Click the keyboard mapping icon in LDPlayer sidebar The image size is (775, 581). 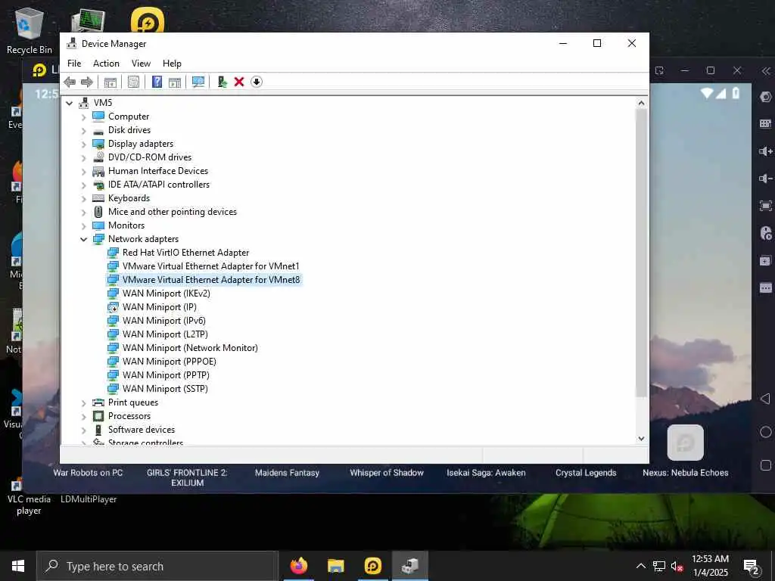[766, 123]
